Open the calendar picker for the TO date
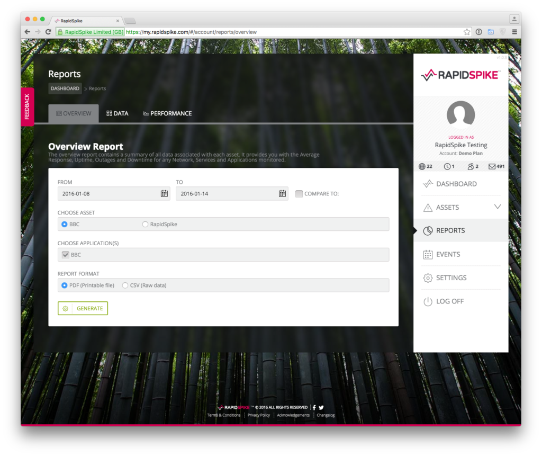This screenshot has height=456, width=542. [281, 193]
